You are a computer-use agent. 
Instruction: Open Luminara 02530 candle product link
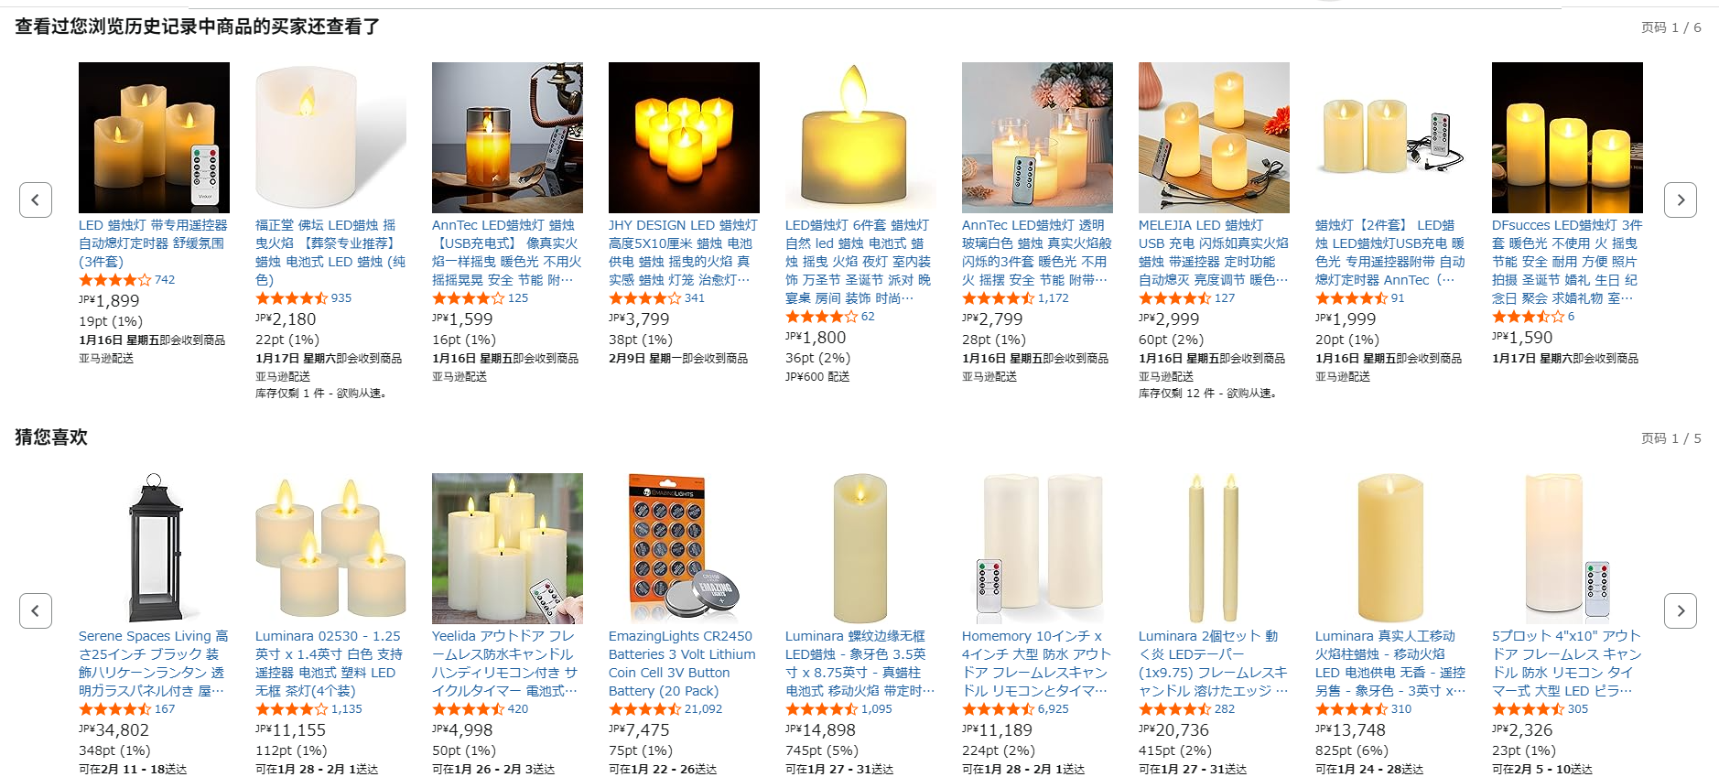click(330, 664)
